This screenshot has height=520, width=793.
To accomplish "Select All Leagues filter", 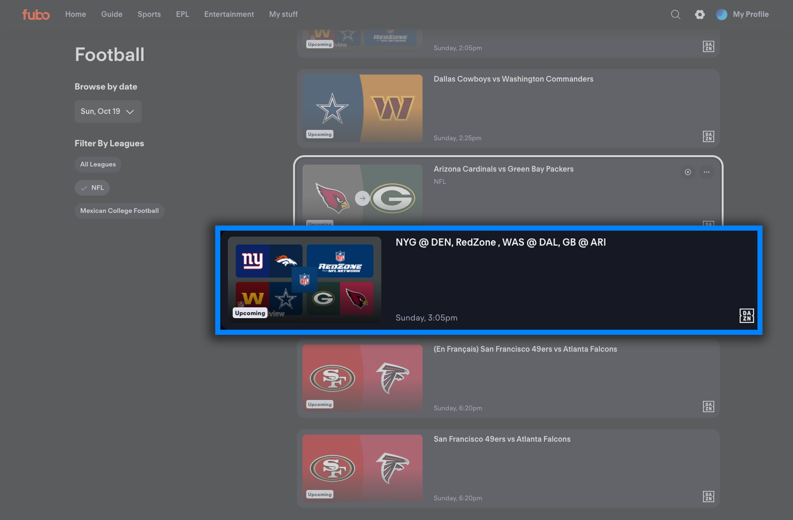I will click(98, 165).
